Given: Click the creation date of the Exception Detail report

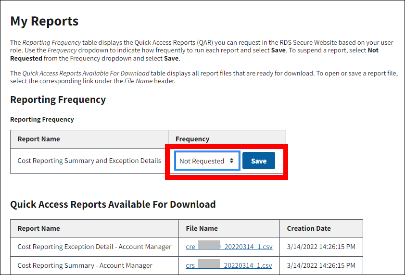Looking at the screenshot, I should coord(321,247).
